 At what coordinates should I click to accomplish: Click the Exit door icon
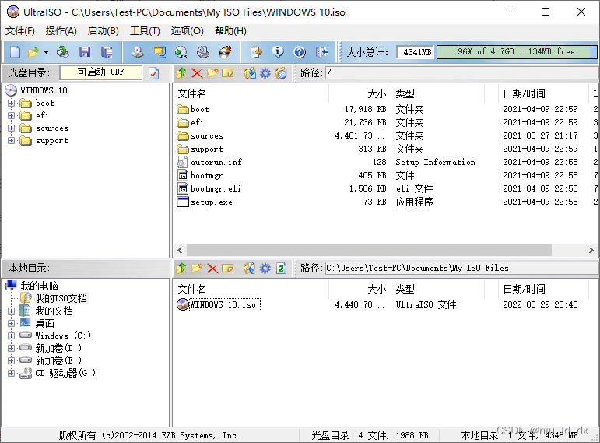321,52
